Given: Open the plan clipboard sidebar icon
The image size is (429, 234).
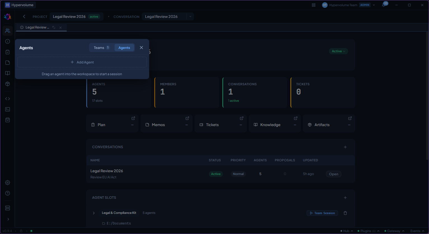Looking at the screenshot, I should (8, 52).
